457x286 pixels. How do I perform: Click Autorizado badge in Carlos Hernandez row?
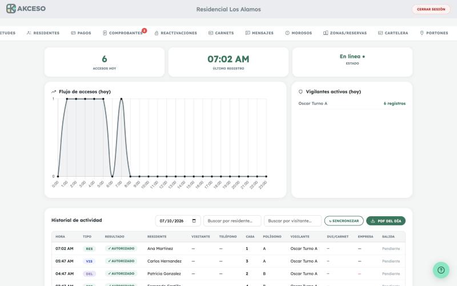(x=121, y=261)
